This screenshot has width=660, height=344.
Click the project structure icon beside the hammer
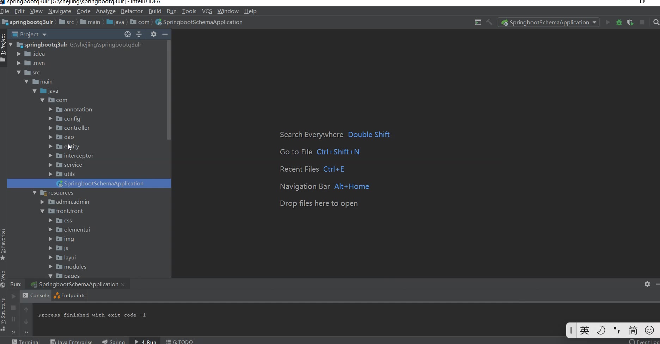[x=478, y=22]
